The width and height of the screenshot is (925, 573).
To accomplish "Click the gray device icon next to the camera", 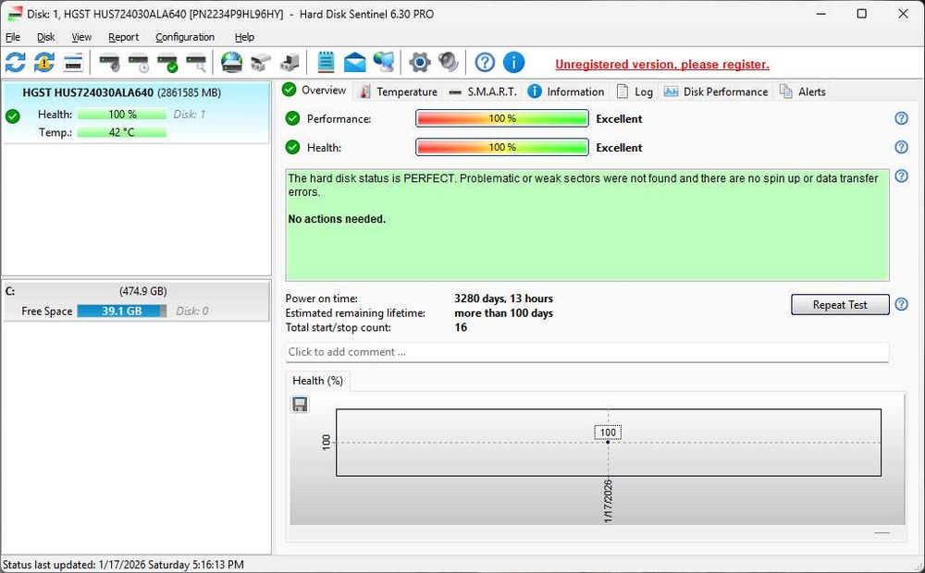I will coord(290,62).
